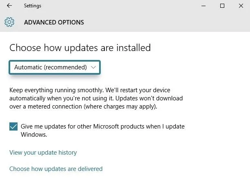
Task: Minimize the Settings window
Action: (x=204, y=6)
